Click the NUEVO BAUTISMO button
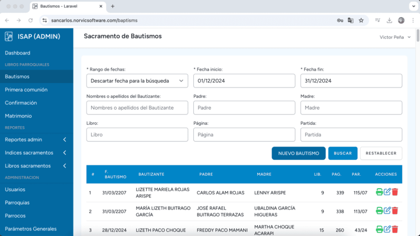The image size is (420, 236). coord(299,153)
